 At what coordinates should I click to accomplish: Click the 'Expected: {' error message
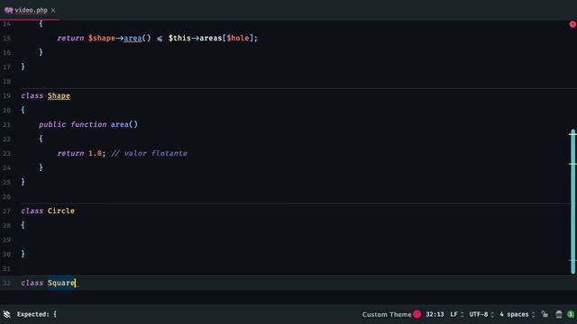(x=37, y=314)
